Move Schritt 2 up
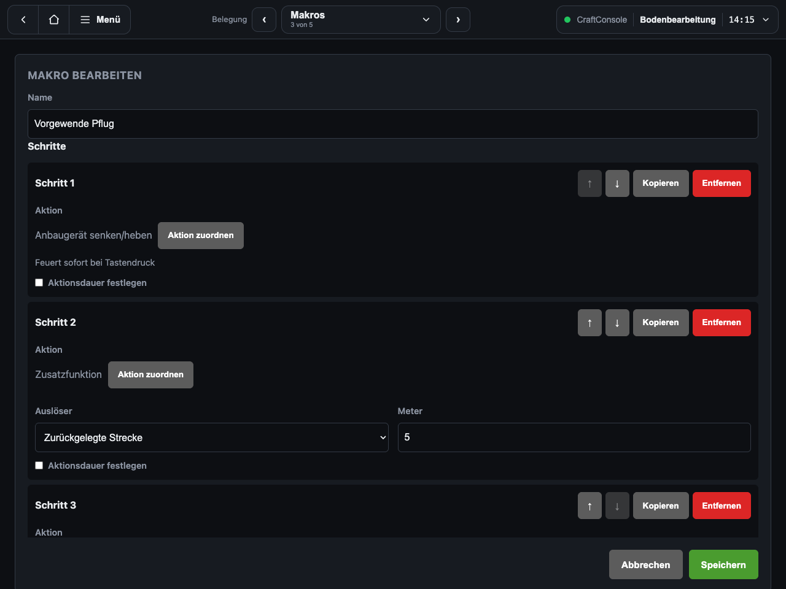Viewport: 786px width, 589px height. pos(589,323)
